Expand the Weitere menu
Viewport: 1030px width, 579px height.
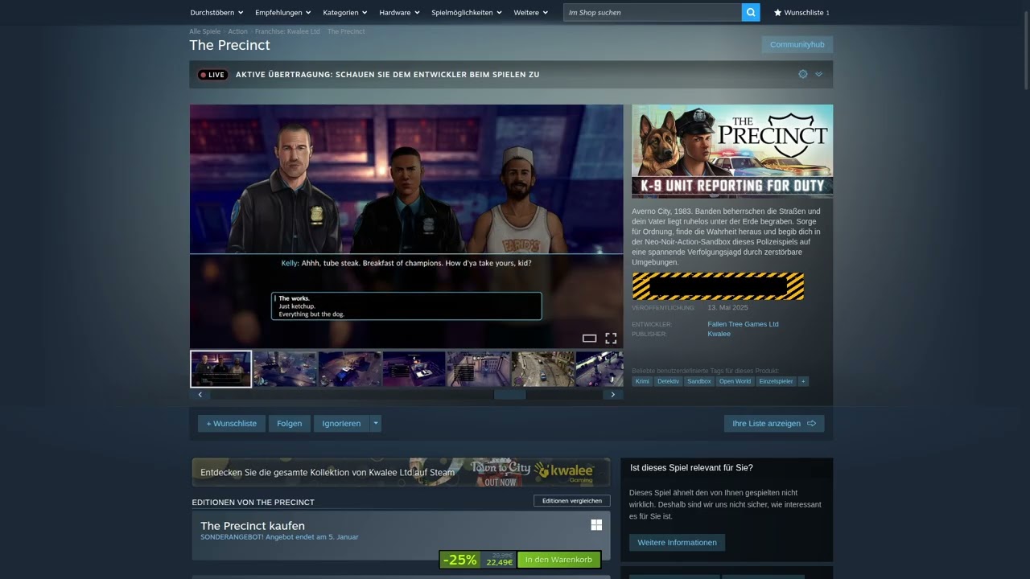click(531, 13)
